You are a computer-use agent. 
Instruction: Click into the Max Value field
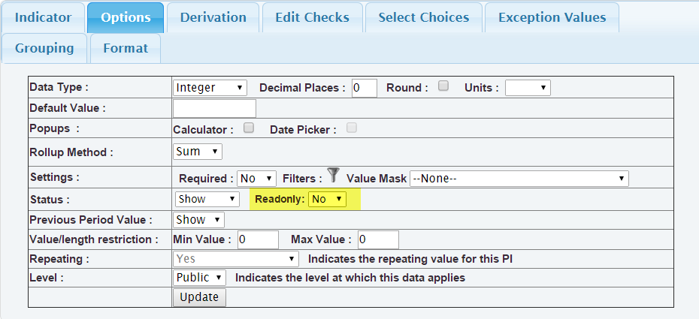coord(378,239)
